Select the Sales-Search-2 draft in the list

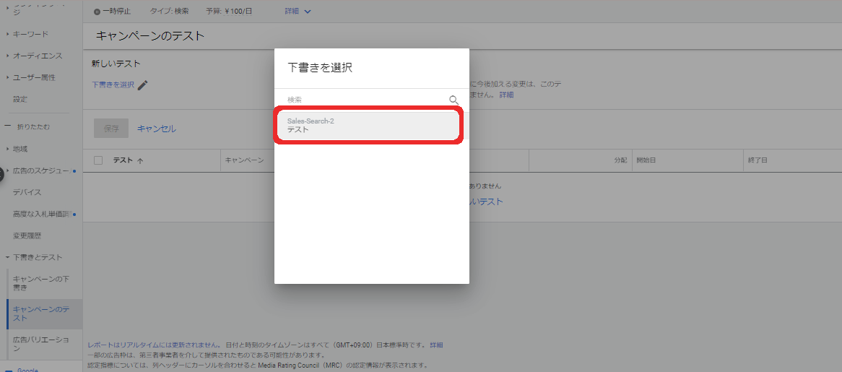[x=368, y=126]
